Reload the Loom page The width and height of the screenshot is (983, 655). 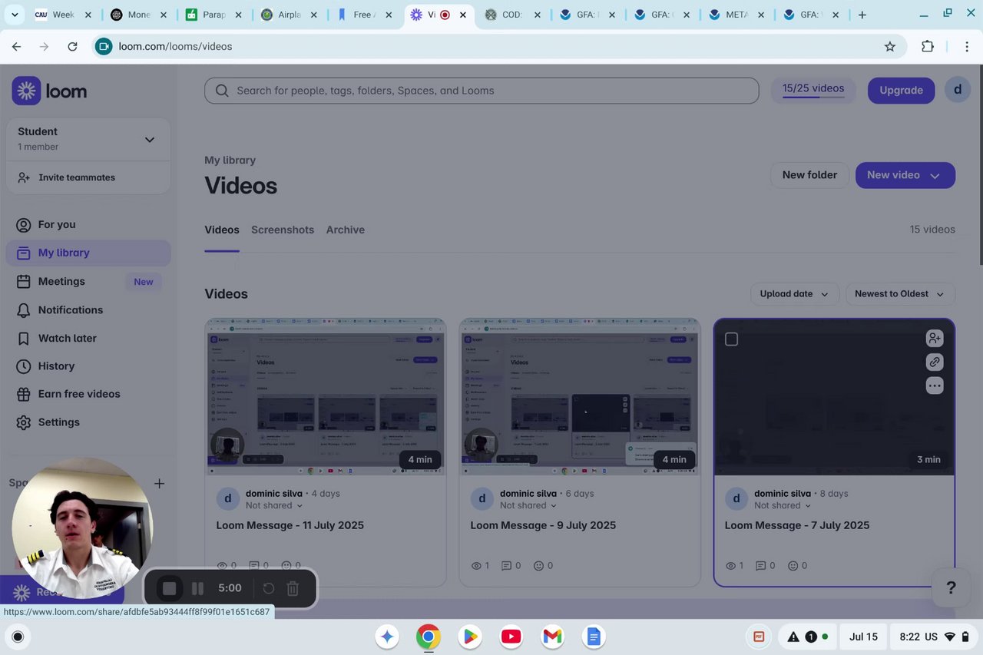click(x=72, y=46)
